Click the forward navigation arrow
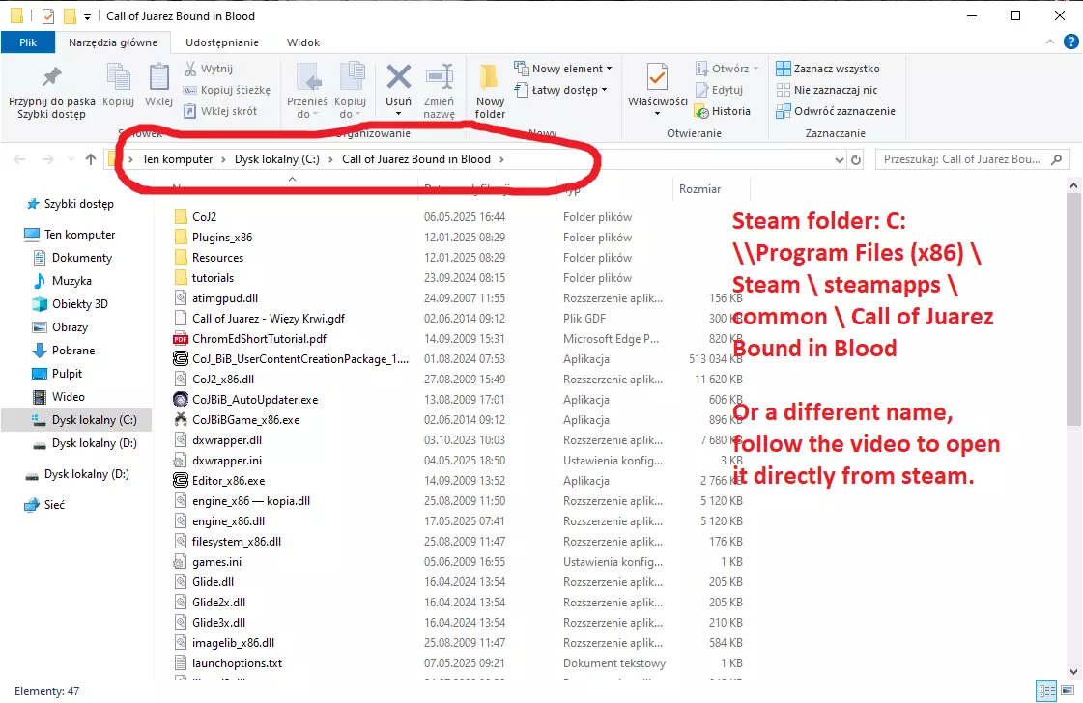The image size is (1083, 703). [47, 159]
